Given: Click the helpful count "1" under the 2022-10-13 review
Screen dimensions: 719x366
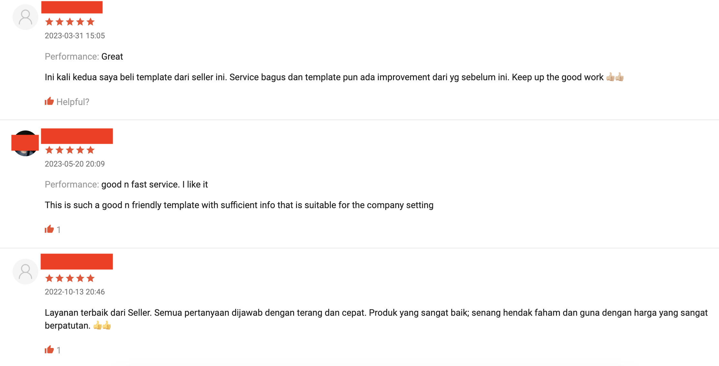Looking at the screenshot, I should tap(59, 350).
